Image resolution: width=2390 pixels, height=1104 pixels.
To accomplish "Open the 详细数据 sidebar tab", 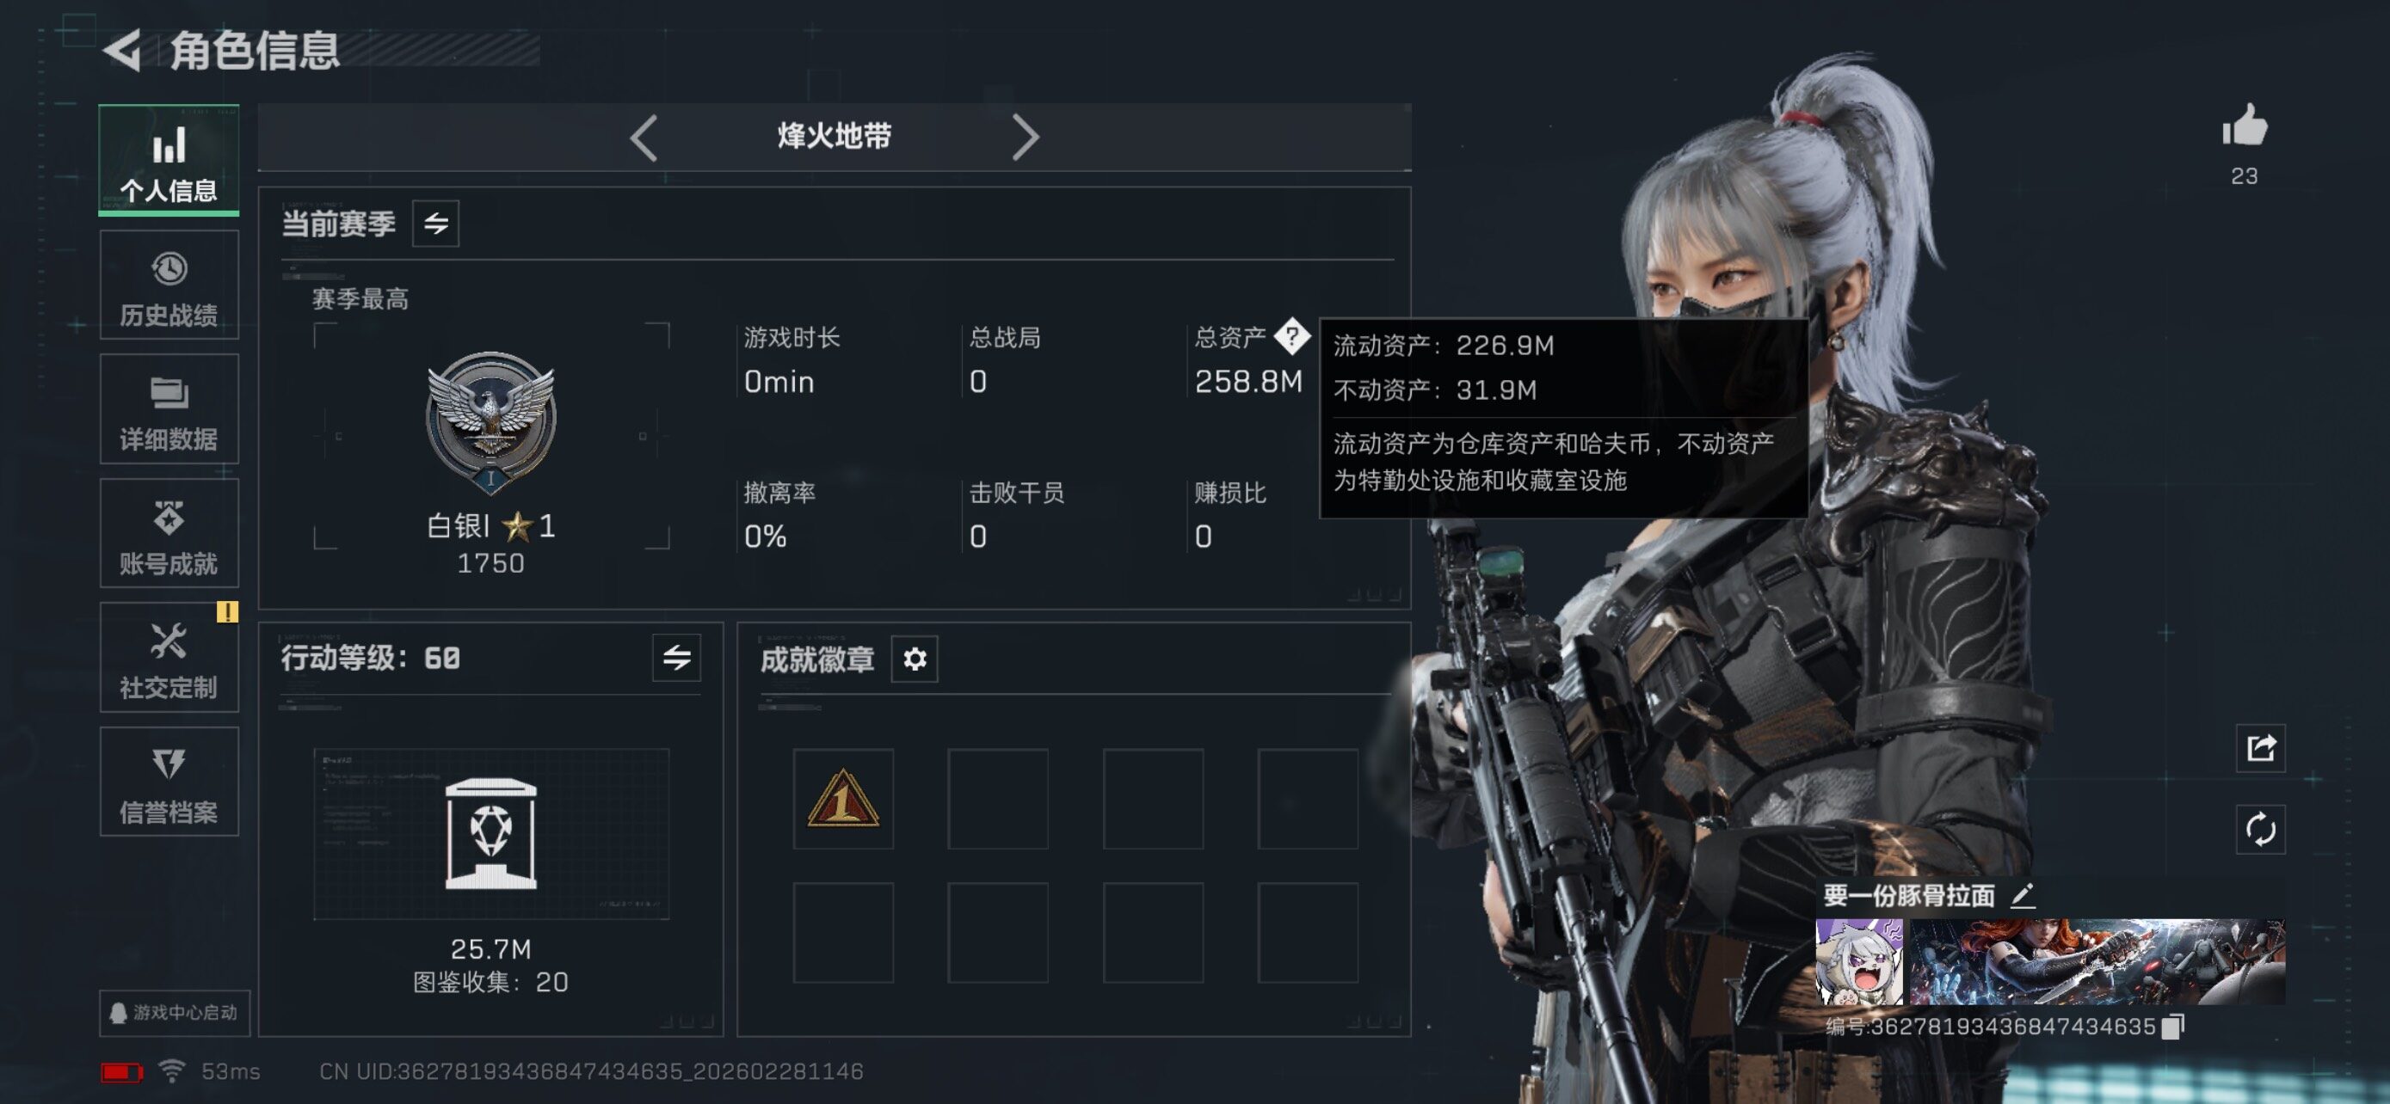I will click(169, 410).
